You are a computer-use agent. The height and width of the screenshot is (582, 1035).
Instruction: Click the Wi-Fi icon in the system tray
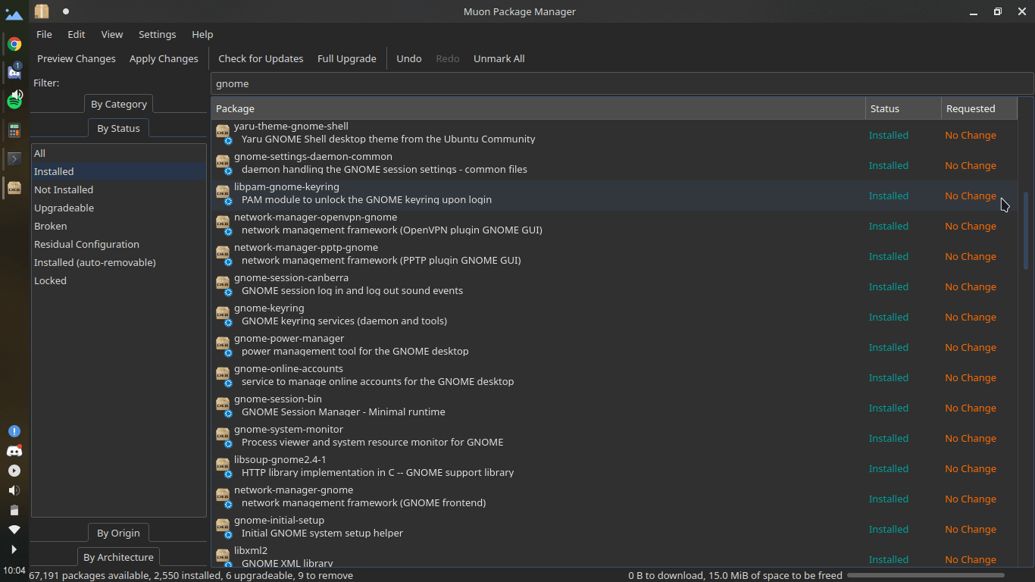(x=14, y=530)
